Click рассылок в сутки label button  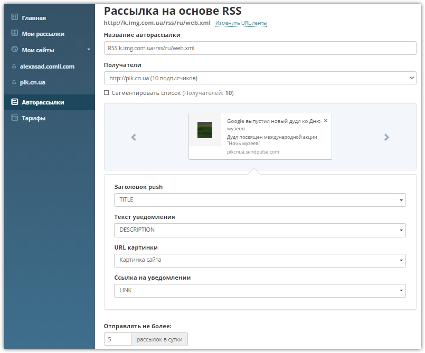point(159,339)
